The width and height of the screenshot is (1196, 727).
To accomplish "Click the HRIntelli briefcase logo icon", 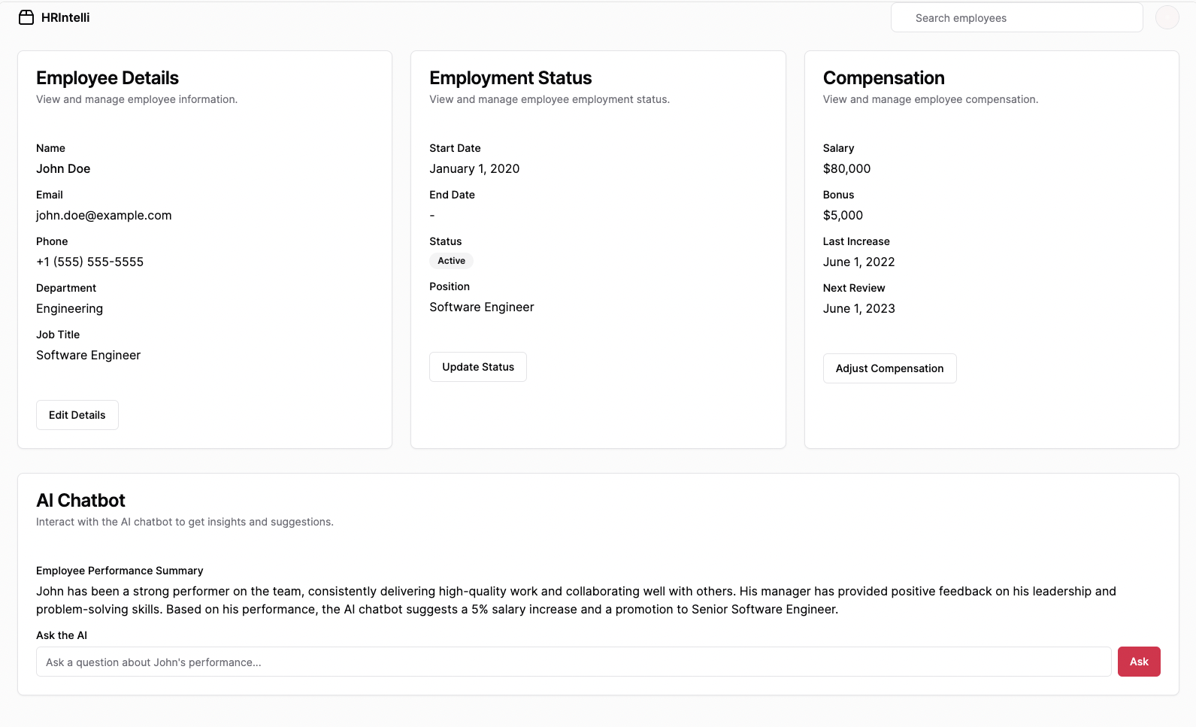I will click(x=26, y=17).
